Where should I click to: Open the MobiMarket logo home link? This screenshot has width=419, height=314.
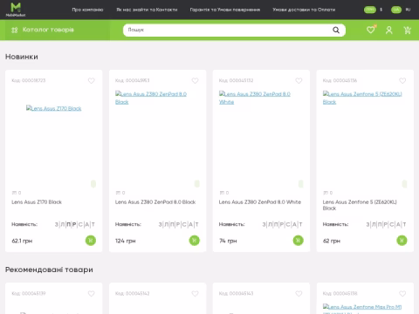(x=16, y=10)
